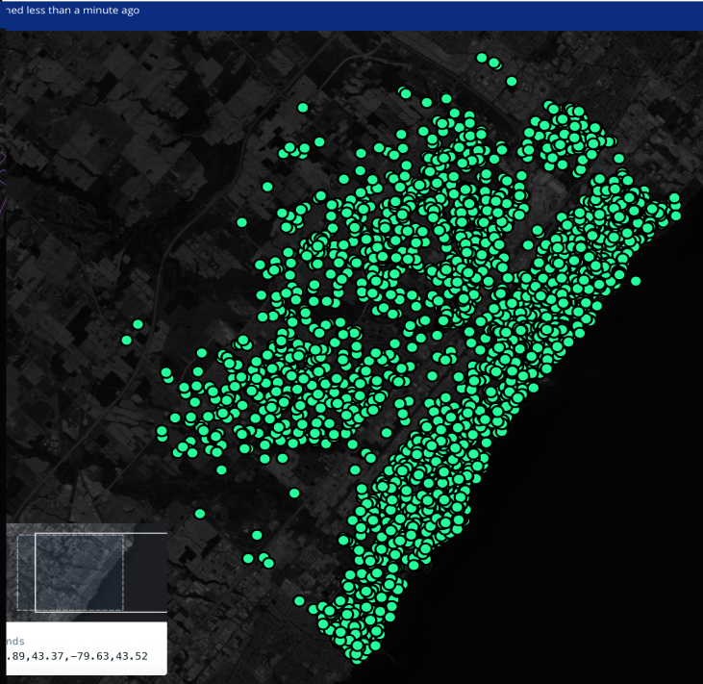
Task: Click the minimap overview in the corner
Action: (x=87, y=572)
